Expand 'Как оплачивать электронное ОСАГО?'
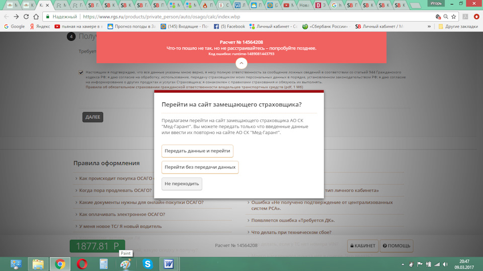 tap(122, 214)
